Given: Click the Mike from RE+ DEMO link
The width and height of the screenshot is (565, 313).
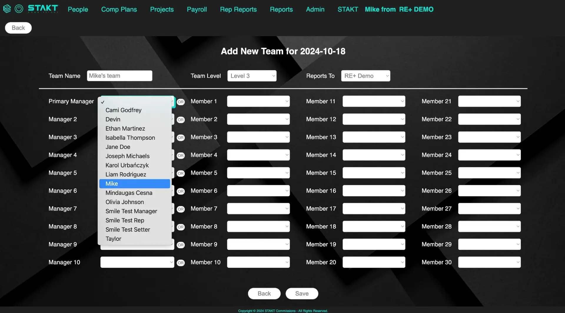Looking at the screenshot, I should tap(399, 9).
